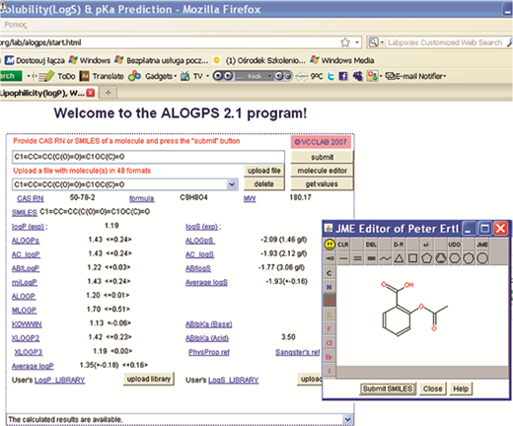Choose the Nitrogen N atom button
Image resolution: width=513 pixels, height=426 pixels.
tap(330, 287)
